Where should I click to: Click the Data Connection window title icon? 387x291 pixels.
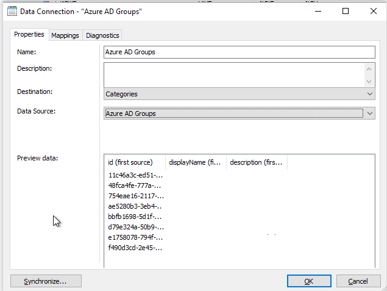(x=12, y=12)
